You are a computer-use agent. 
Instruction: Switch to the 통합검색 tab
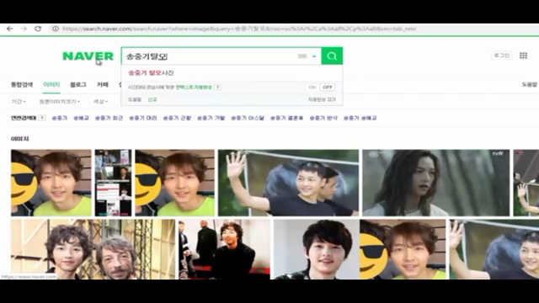click(22, 84)
